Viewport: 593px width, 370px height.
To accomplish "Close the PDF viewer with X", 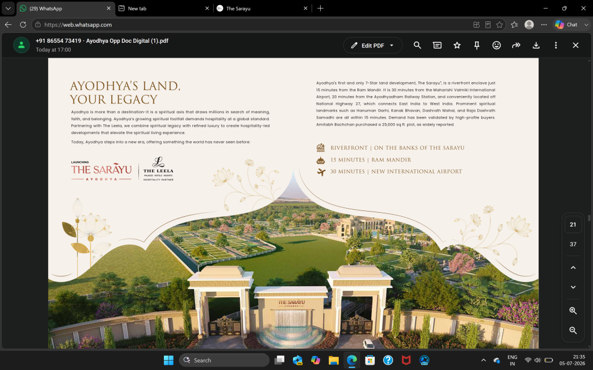I will coord(576,45).
